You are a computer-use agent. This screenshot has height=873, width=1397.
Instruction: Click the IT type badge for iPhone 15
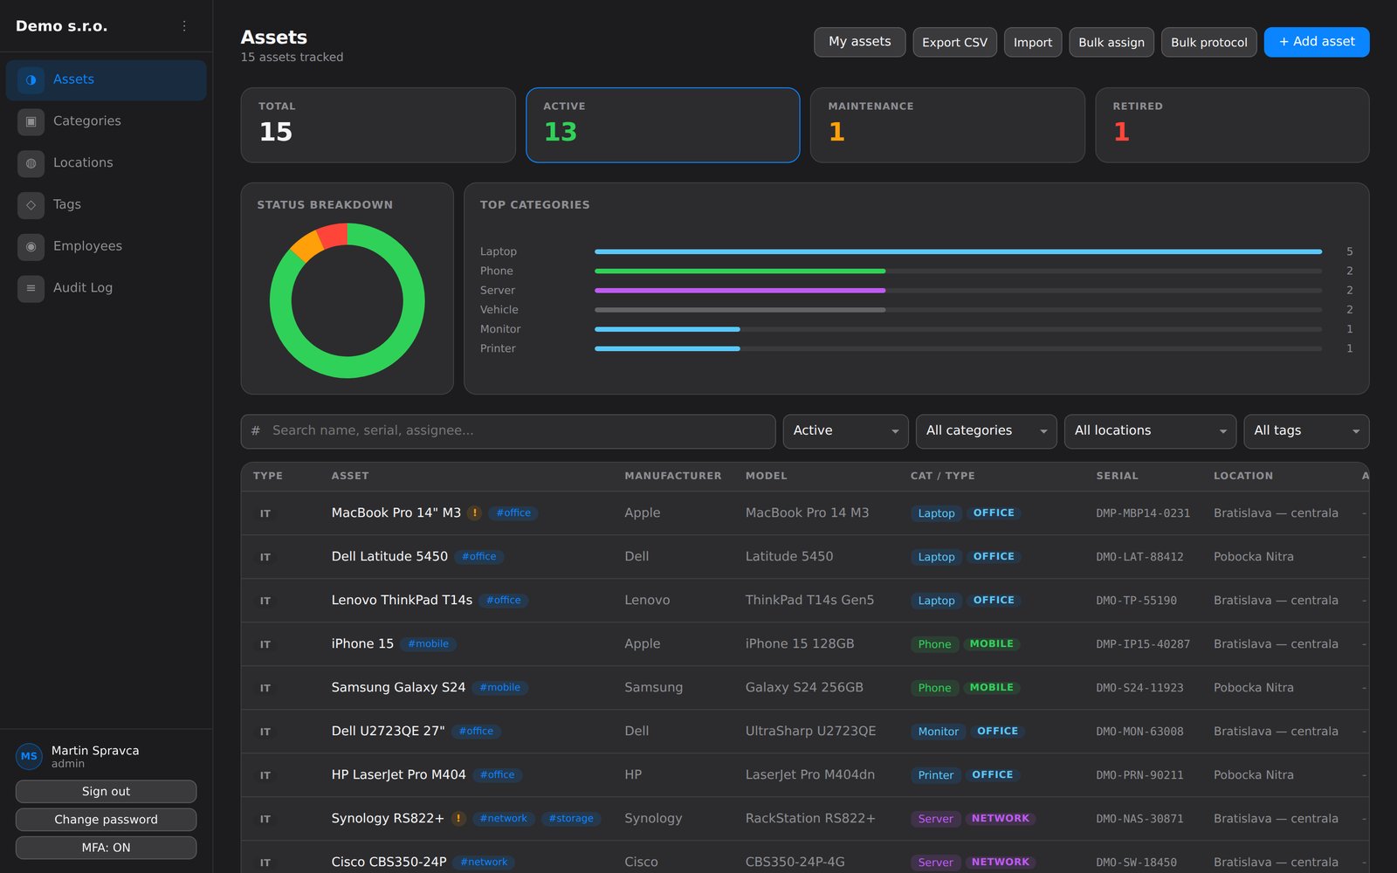(265, 644)
